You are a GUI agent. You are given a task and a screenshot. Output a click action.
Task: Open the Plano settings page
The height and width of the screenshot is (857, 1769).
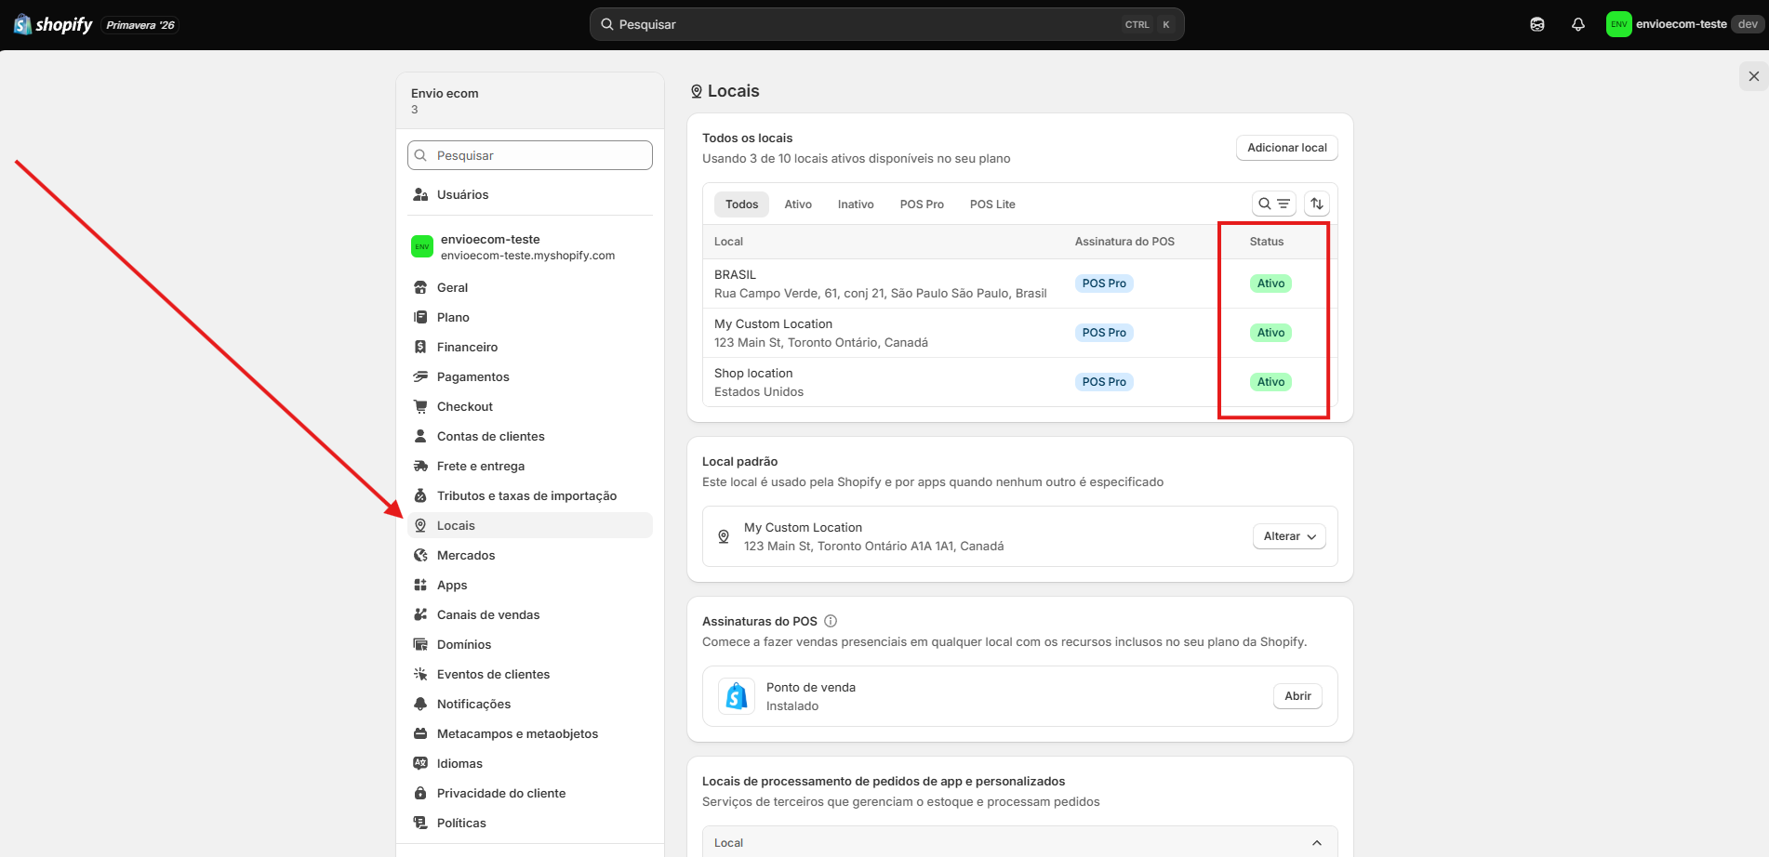point(530,317)
